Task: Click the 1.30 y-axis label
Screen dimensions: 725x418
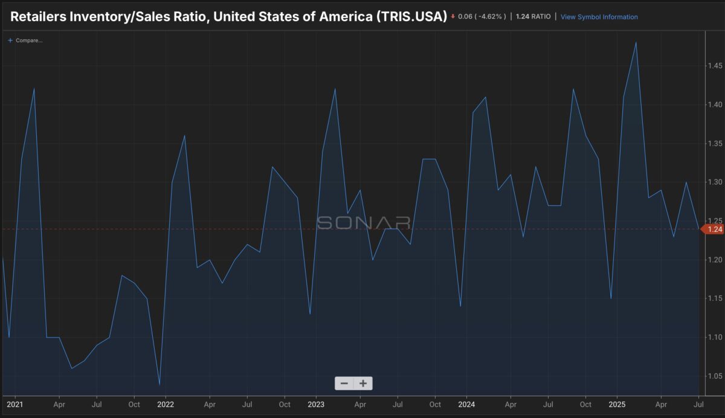Action: (715, 182)
